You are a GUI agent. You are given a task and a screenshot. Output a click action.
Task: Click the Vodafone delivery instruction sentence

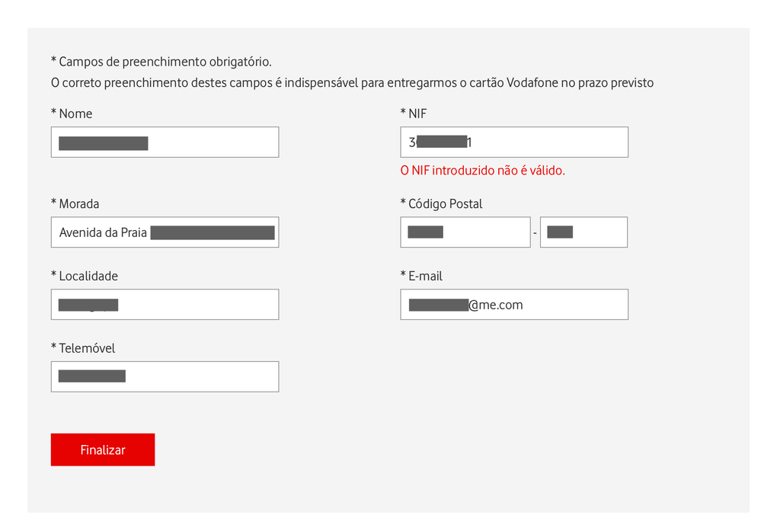pos(352,82)
